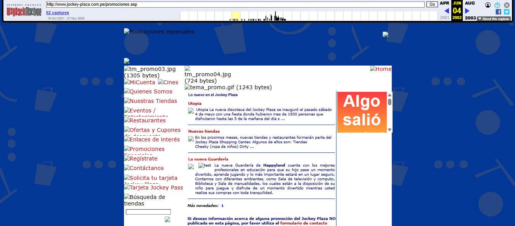The height and width of the screenshot is (226, 515).
Task: Close the Wayback toolbar with X icon
Action: tap(507, 5)
